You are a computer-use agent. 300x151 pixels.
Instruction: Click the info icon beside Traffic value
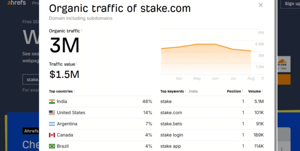[x=77, y=63]
